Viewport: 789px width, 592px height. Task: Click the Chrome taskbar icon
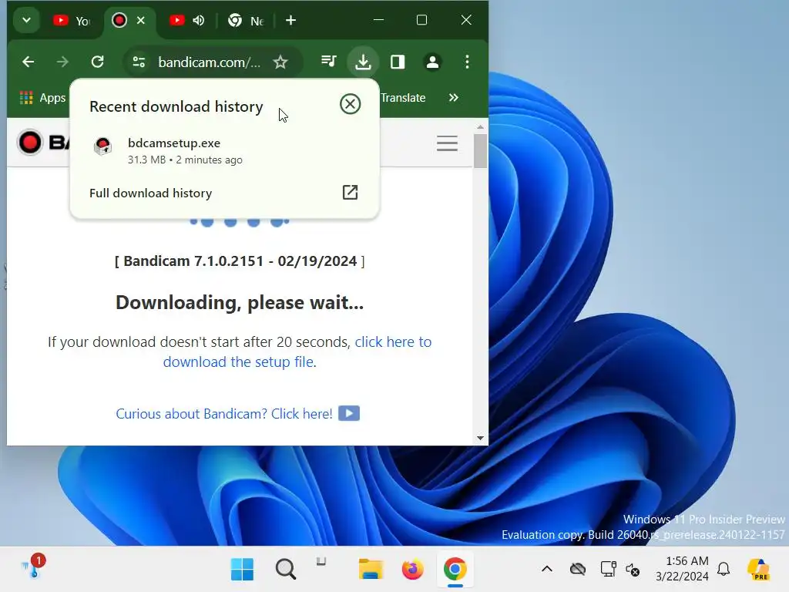click(455, 570)
